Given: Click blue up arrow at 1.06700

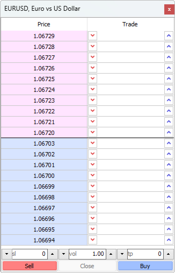Looking at the screenshot, I should pos(169,175).
